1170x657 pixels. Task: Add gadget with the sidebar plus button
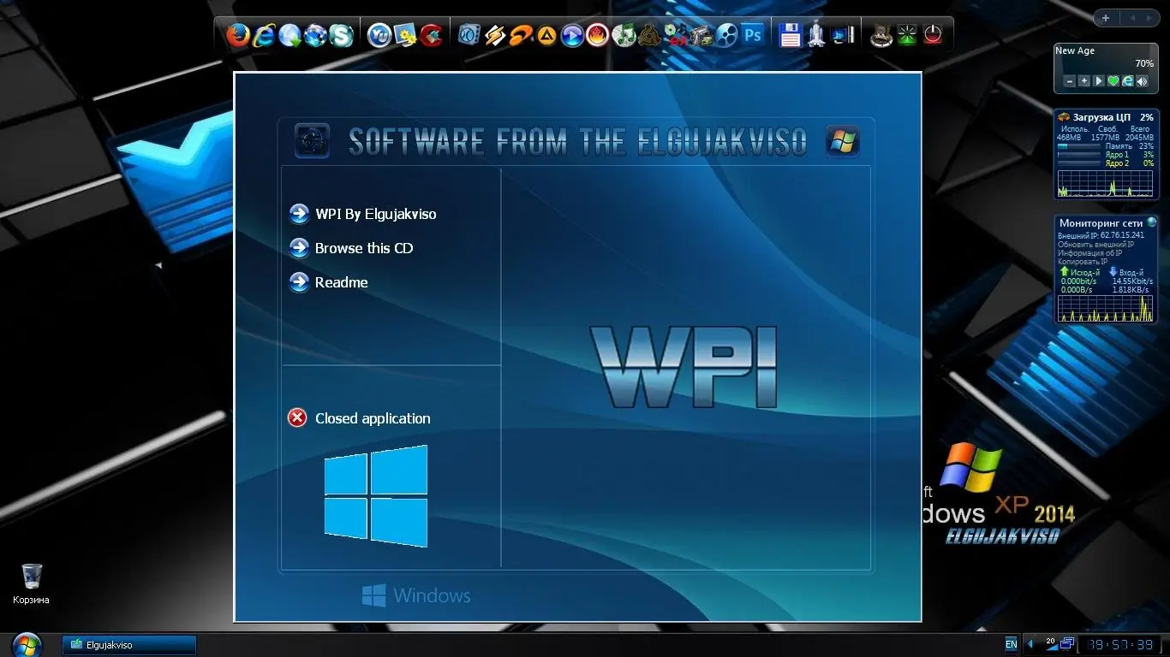(x=1106, y=18)
